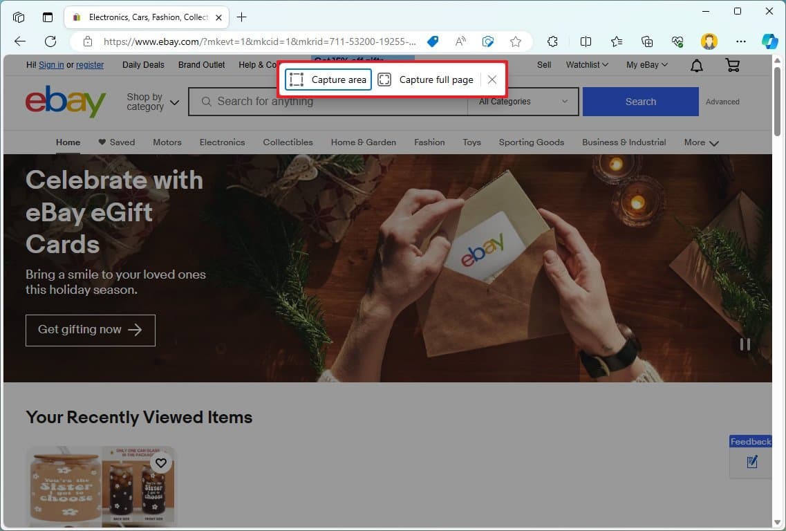The width and height of the screenshot is (786, 531).
Task: Add page to favorites with star icon
Action: pos(516,41)
